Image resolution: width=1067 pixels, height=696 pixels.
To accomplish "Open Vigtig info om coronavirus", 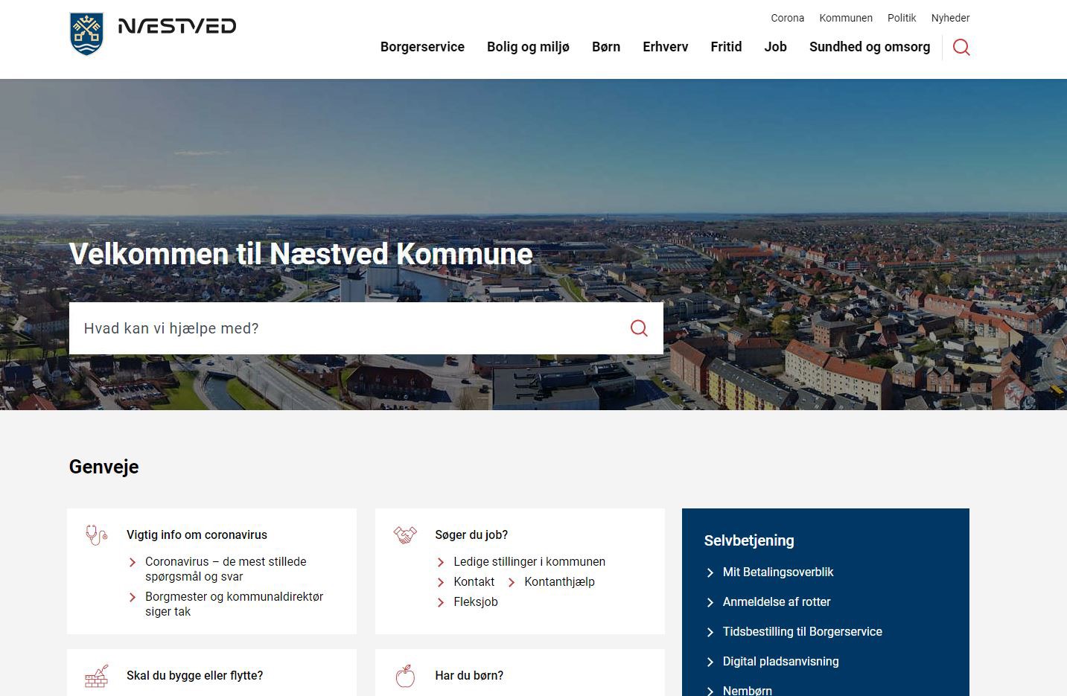I will [x=197, y=534].
